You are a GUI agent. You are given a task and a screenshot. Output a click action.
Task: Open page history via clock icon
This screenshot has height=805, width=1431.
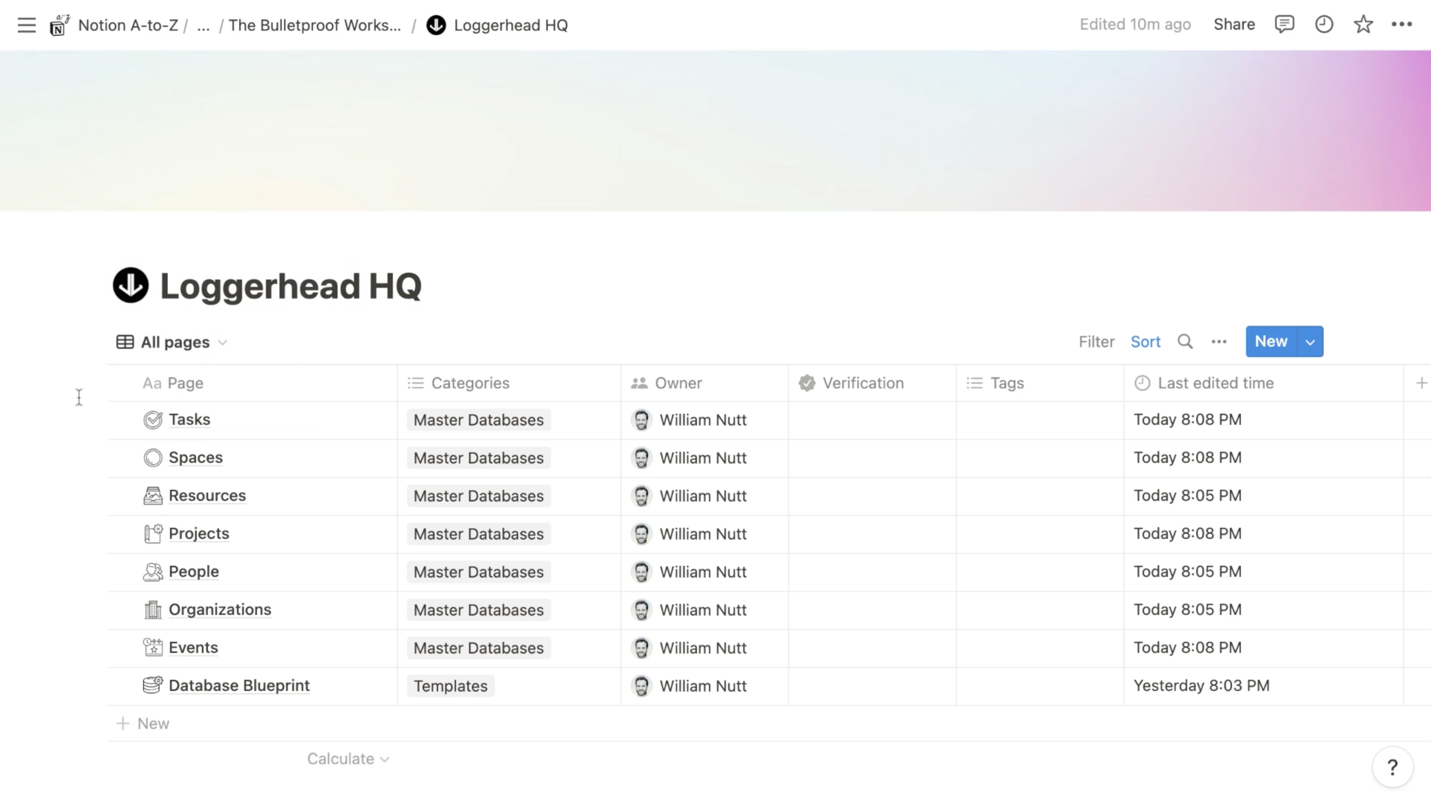1324,24
